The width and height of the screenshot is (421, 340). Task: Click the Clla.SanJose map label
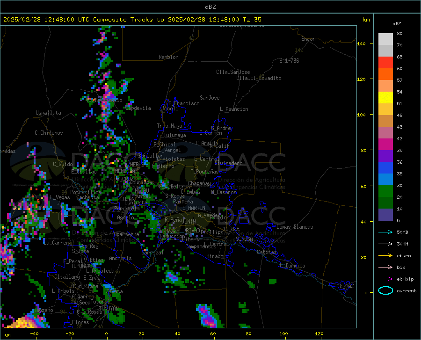[x=233, y=72]
